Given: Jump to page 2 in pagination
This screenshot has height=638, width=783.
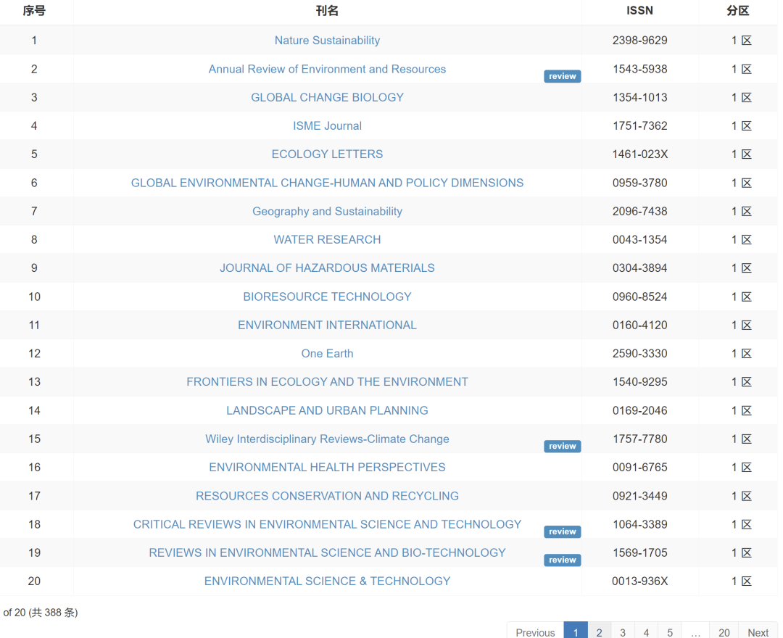Looking at the screenshot, I should pos(599,631).
